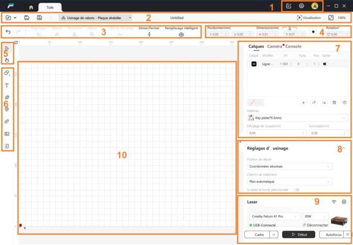353x245 pixels.
Task: Click the Cadre button
Action: (x=257, y=234)
